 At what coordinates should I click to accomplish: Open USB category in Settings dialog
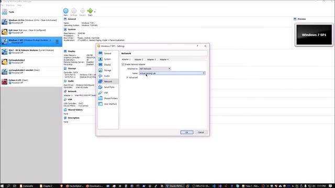[x=108, y=93]
